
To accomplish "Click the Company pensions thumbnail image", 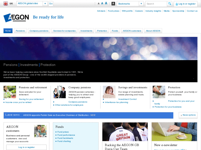I will click(59, 92).
